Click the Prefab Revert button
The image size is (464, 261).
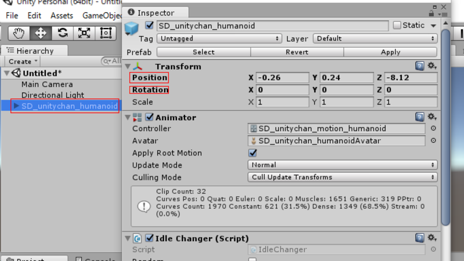click(297, 52)
